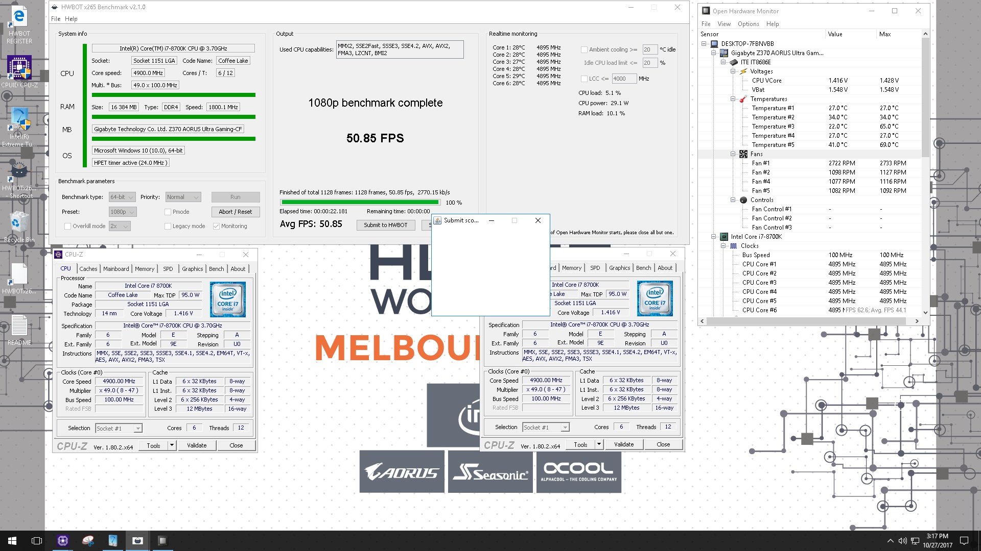The width and height of the screenshot is (981, 551).
Task: Enable the Ambient cooling checkbox
Action: point(584,49)
